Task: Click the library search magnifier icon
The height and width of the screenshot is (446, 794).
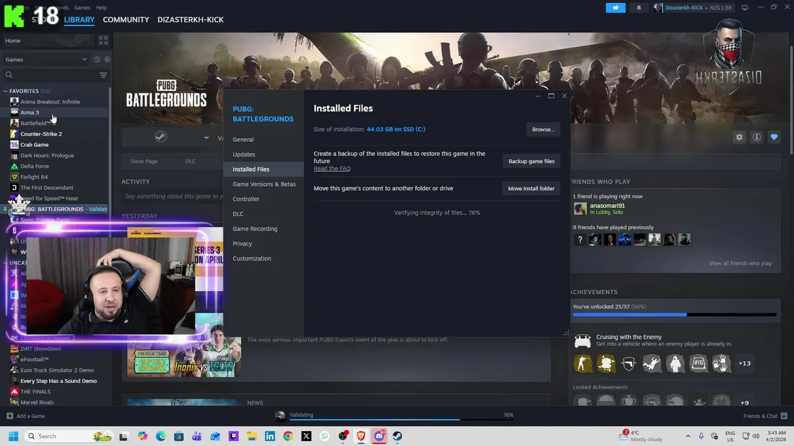Action: tap(9, 75)
